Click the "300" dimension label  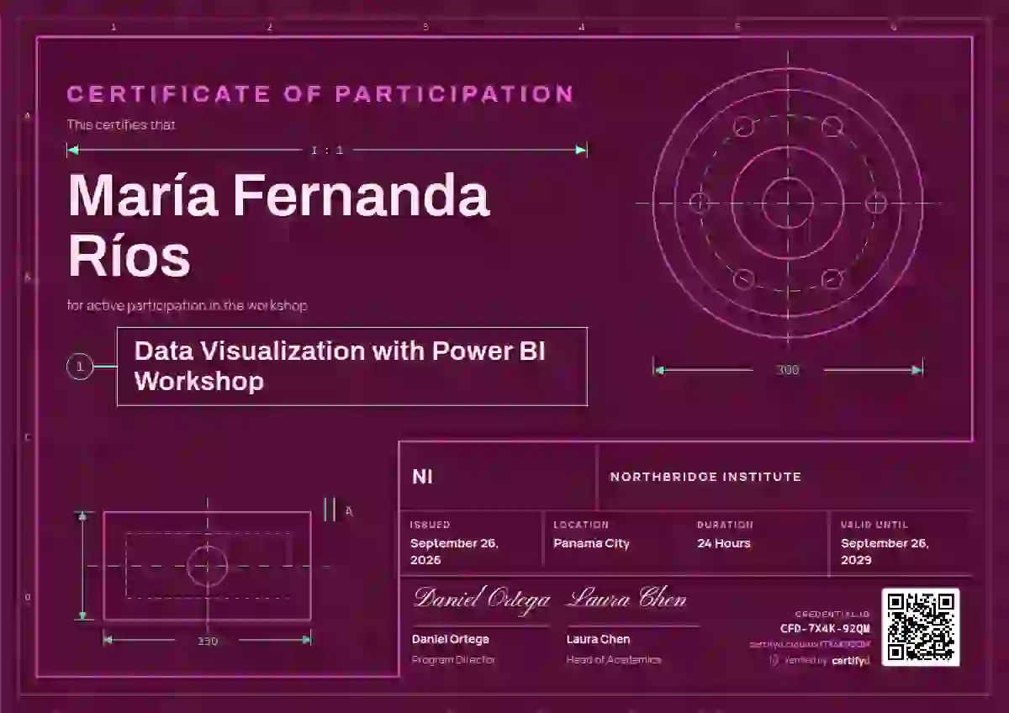tap(788, 370)
